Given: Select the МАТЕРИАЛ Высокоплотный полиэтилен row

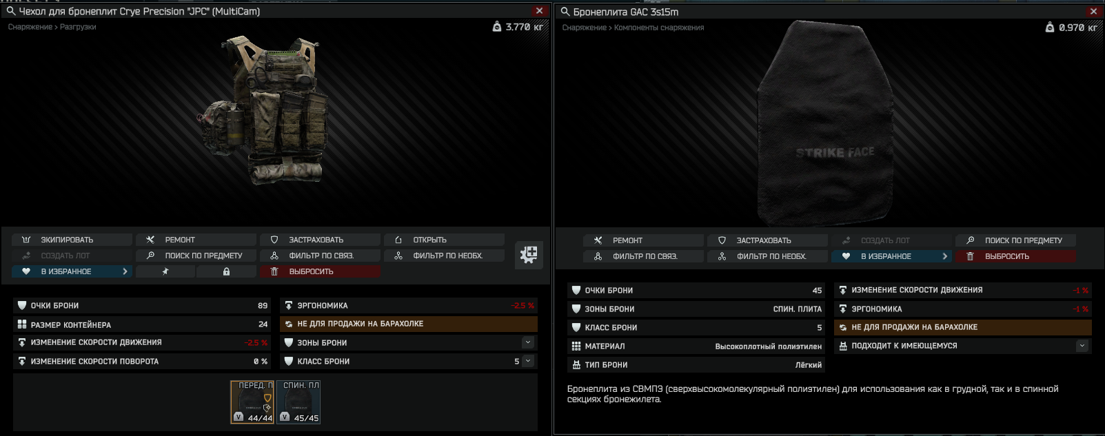Looking at the screenshot, I should point(696,346).
